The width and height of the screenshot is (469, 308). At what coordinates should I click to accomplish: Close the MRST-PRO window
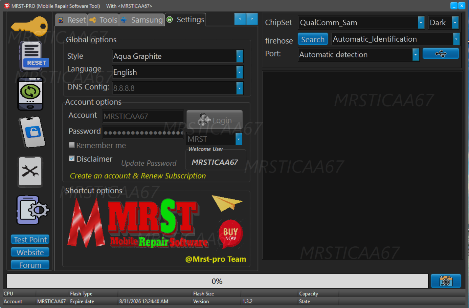click(x=462, y=6)
